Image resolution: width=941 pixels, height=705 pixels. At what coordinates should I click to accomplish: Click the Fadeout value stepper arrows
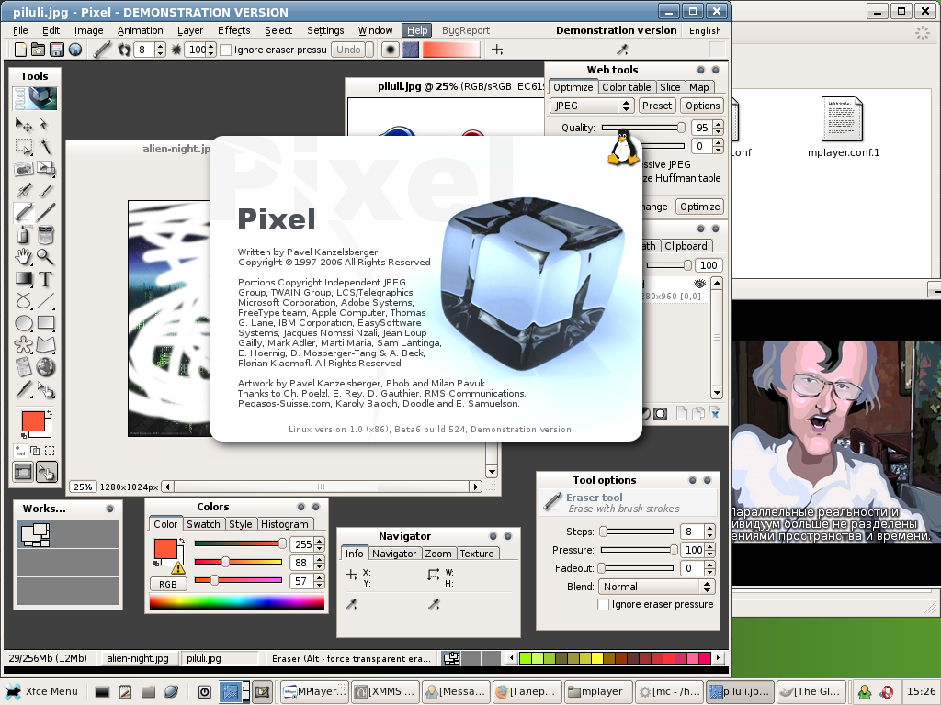click(x=710, y=568)
